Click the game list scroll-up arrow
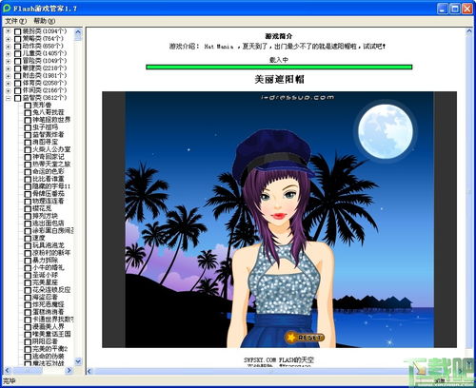The height and width of the screenshot is (388, 476). 78,31
